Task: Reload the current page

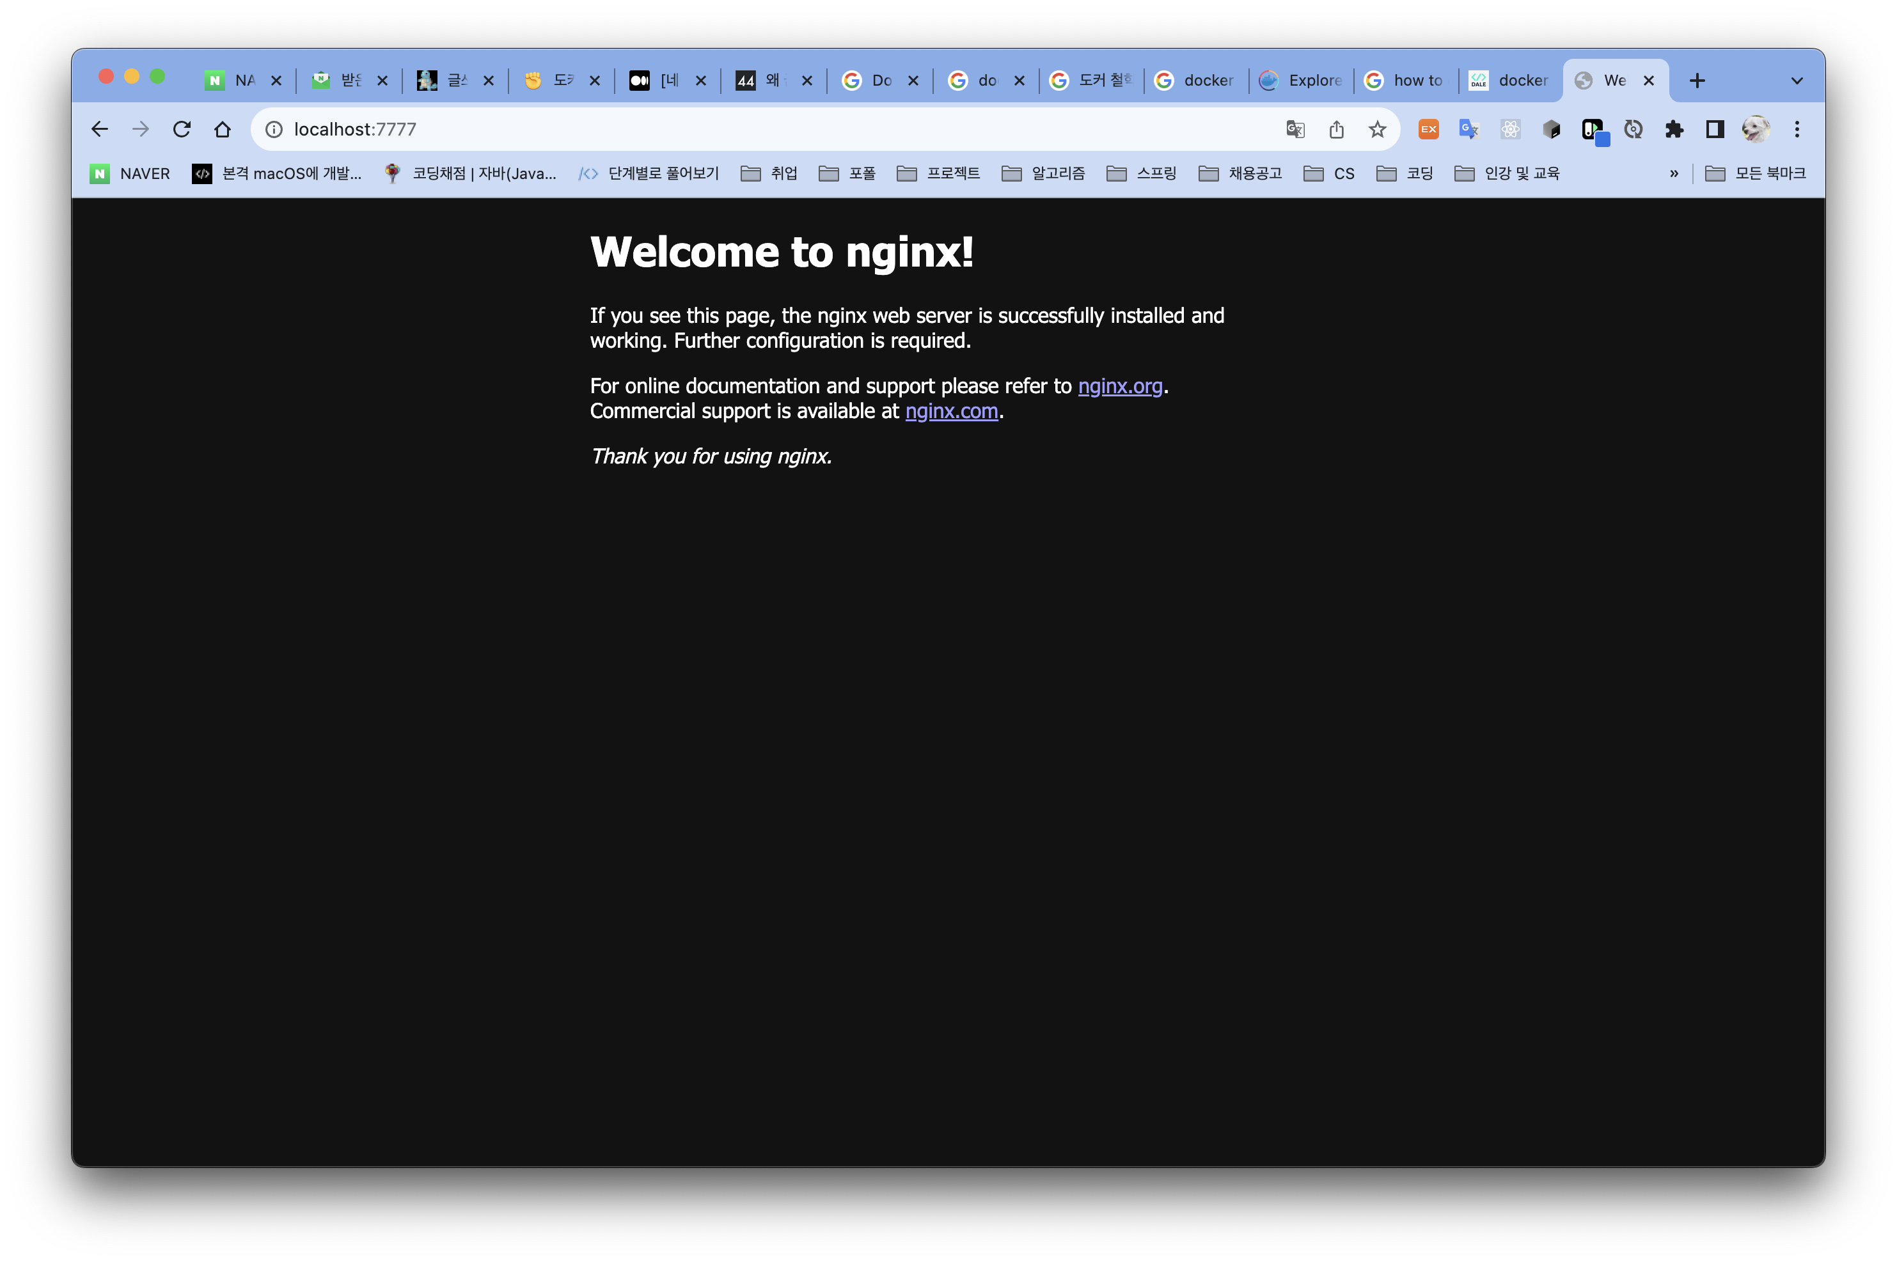Action: [x=182, y=129]
